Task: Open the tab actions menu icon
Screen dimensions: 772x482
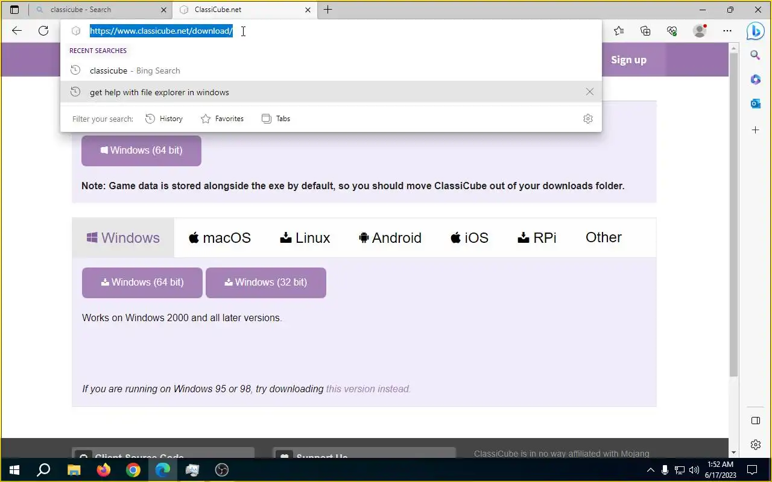Action: pos(14,10)
